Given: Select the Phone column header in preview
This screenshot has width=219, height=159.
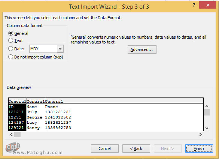Looking at the screenshot, I should click(54, 101).
